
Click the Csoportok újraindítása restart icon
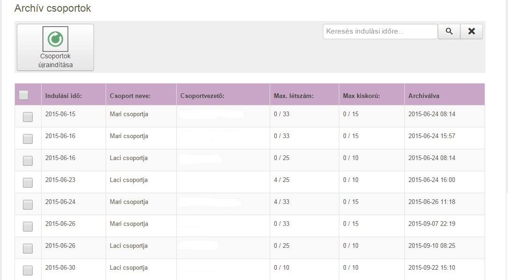[x=55, y=39]
